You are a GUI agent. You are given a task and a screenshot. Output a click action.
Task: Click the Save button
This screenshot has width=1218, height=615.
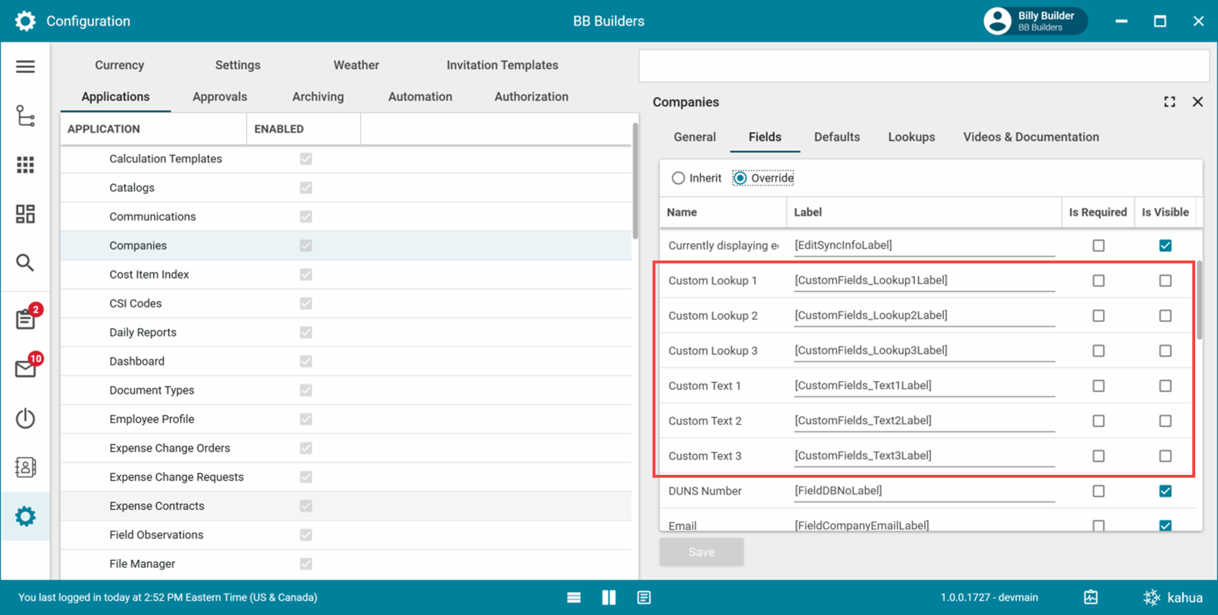[x=701, y=552]
